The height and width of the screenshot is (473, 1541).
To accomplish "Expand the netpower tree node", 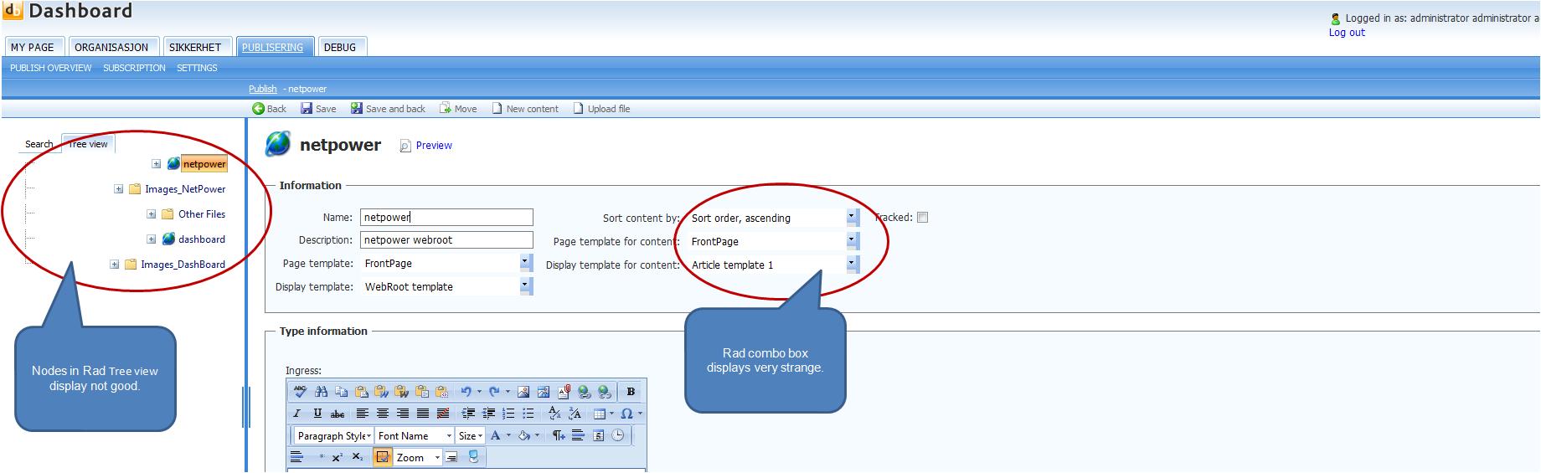I will pyautogui.click(x=157, y=164).
